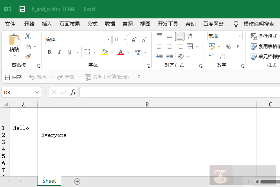
Task: Align text right
Action: click(180, 47)
